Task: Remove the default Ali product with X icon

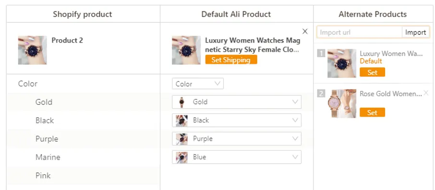Action: 305,32
